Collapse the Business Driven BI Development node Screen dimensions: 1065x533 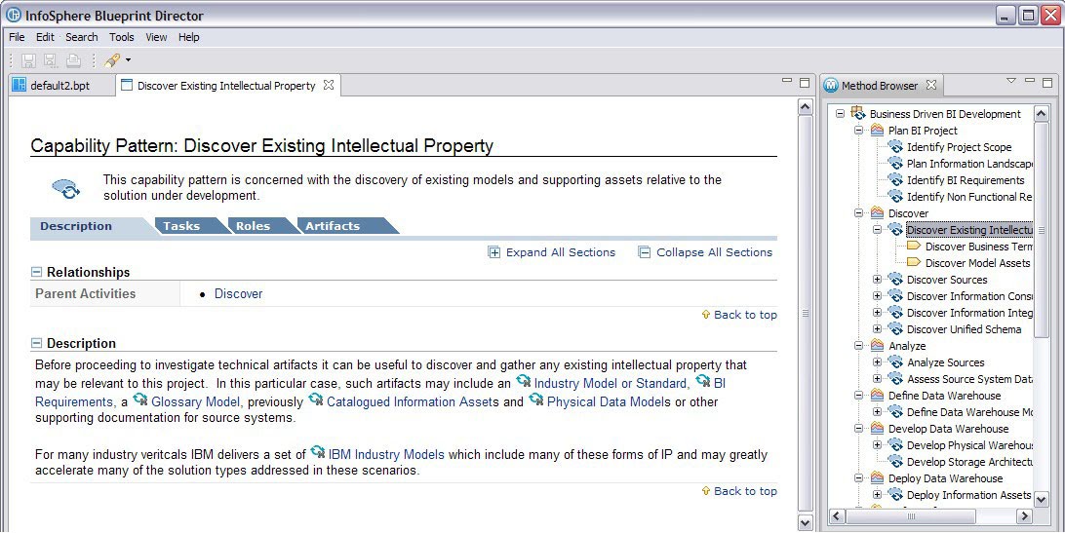[840, 113]
